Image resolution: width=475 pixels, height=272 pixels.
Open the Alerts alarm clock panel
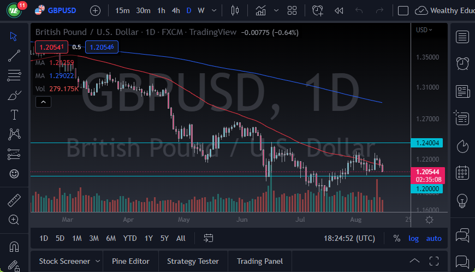pos(462,63)
